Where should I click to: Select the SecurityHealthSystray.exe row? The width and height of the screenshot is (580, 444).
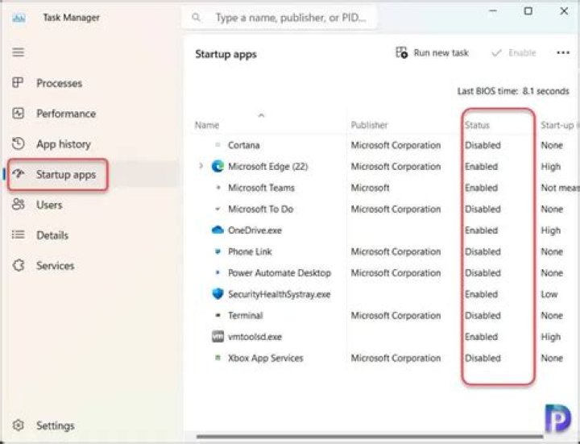click(385, 294)
